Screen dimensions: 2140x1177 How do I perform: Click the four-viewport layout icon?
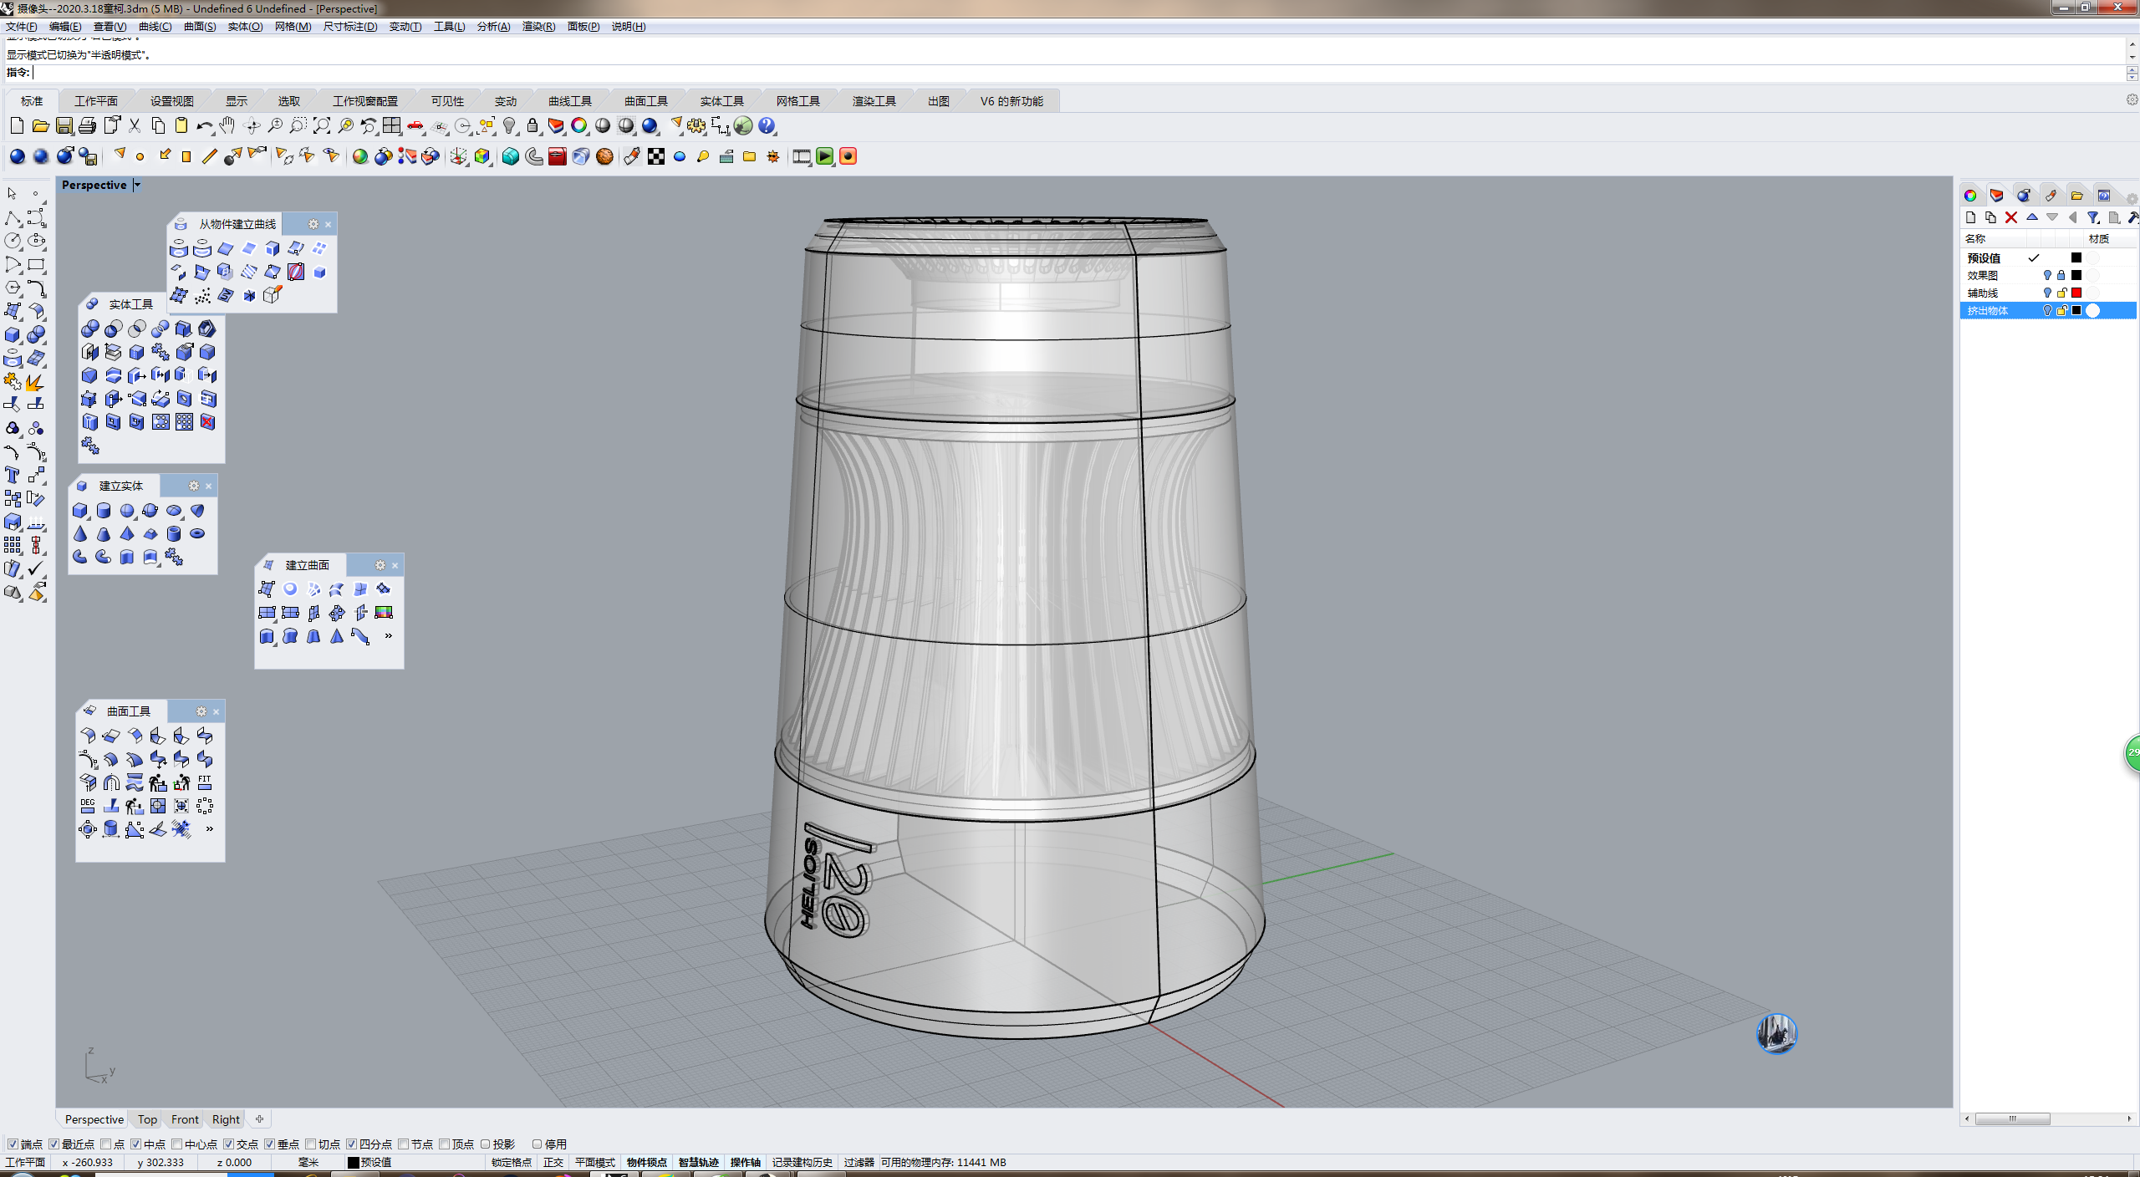[392, 126]
